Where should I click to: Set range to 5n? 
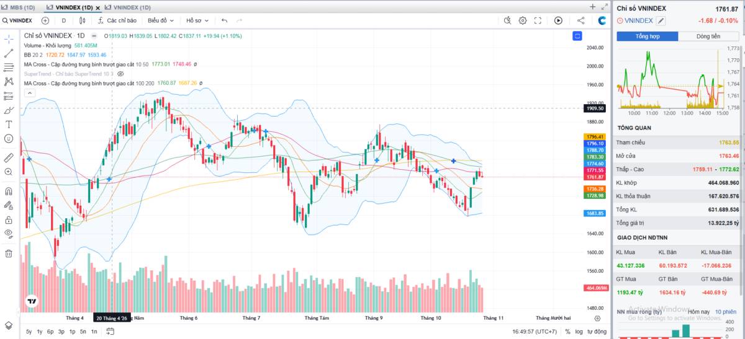83,332
